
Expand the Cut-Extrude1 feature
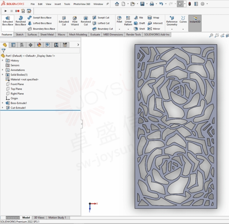click(x=2, y=108)
